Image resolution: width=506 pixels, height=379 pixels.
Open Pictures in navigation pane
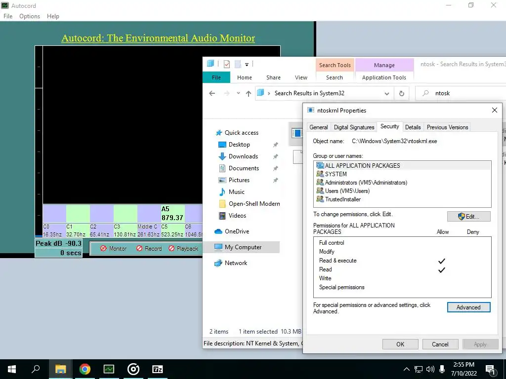point(239,180)
